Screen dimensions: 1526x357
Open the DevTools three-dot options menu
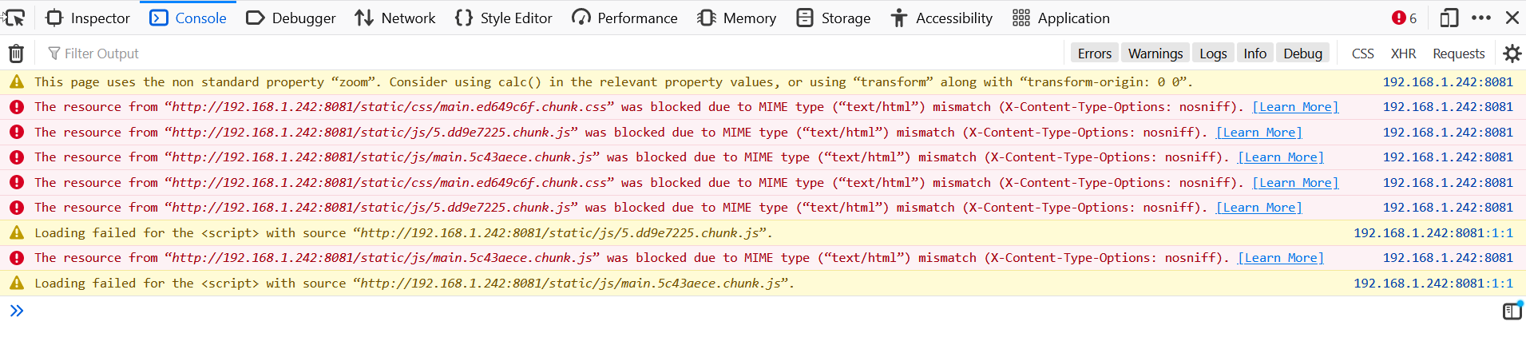click(x=1480, y=18)
